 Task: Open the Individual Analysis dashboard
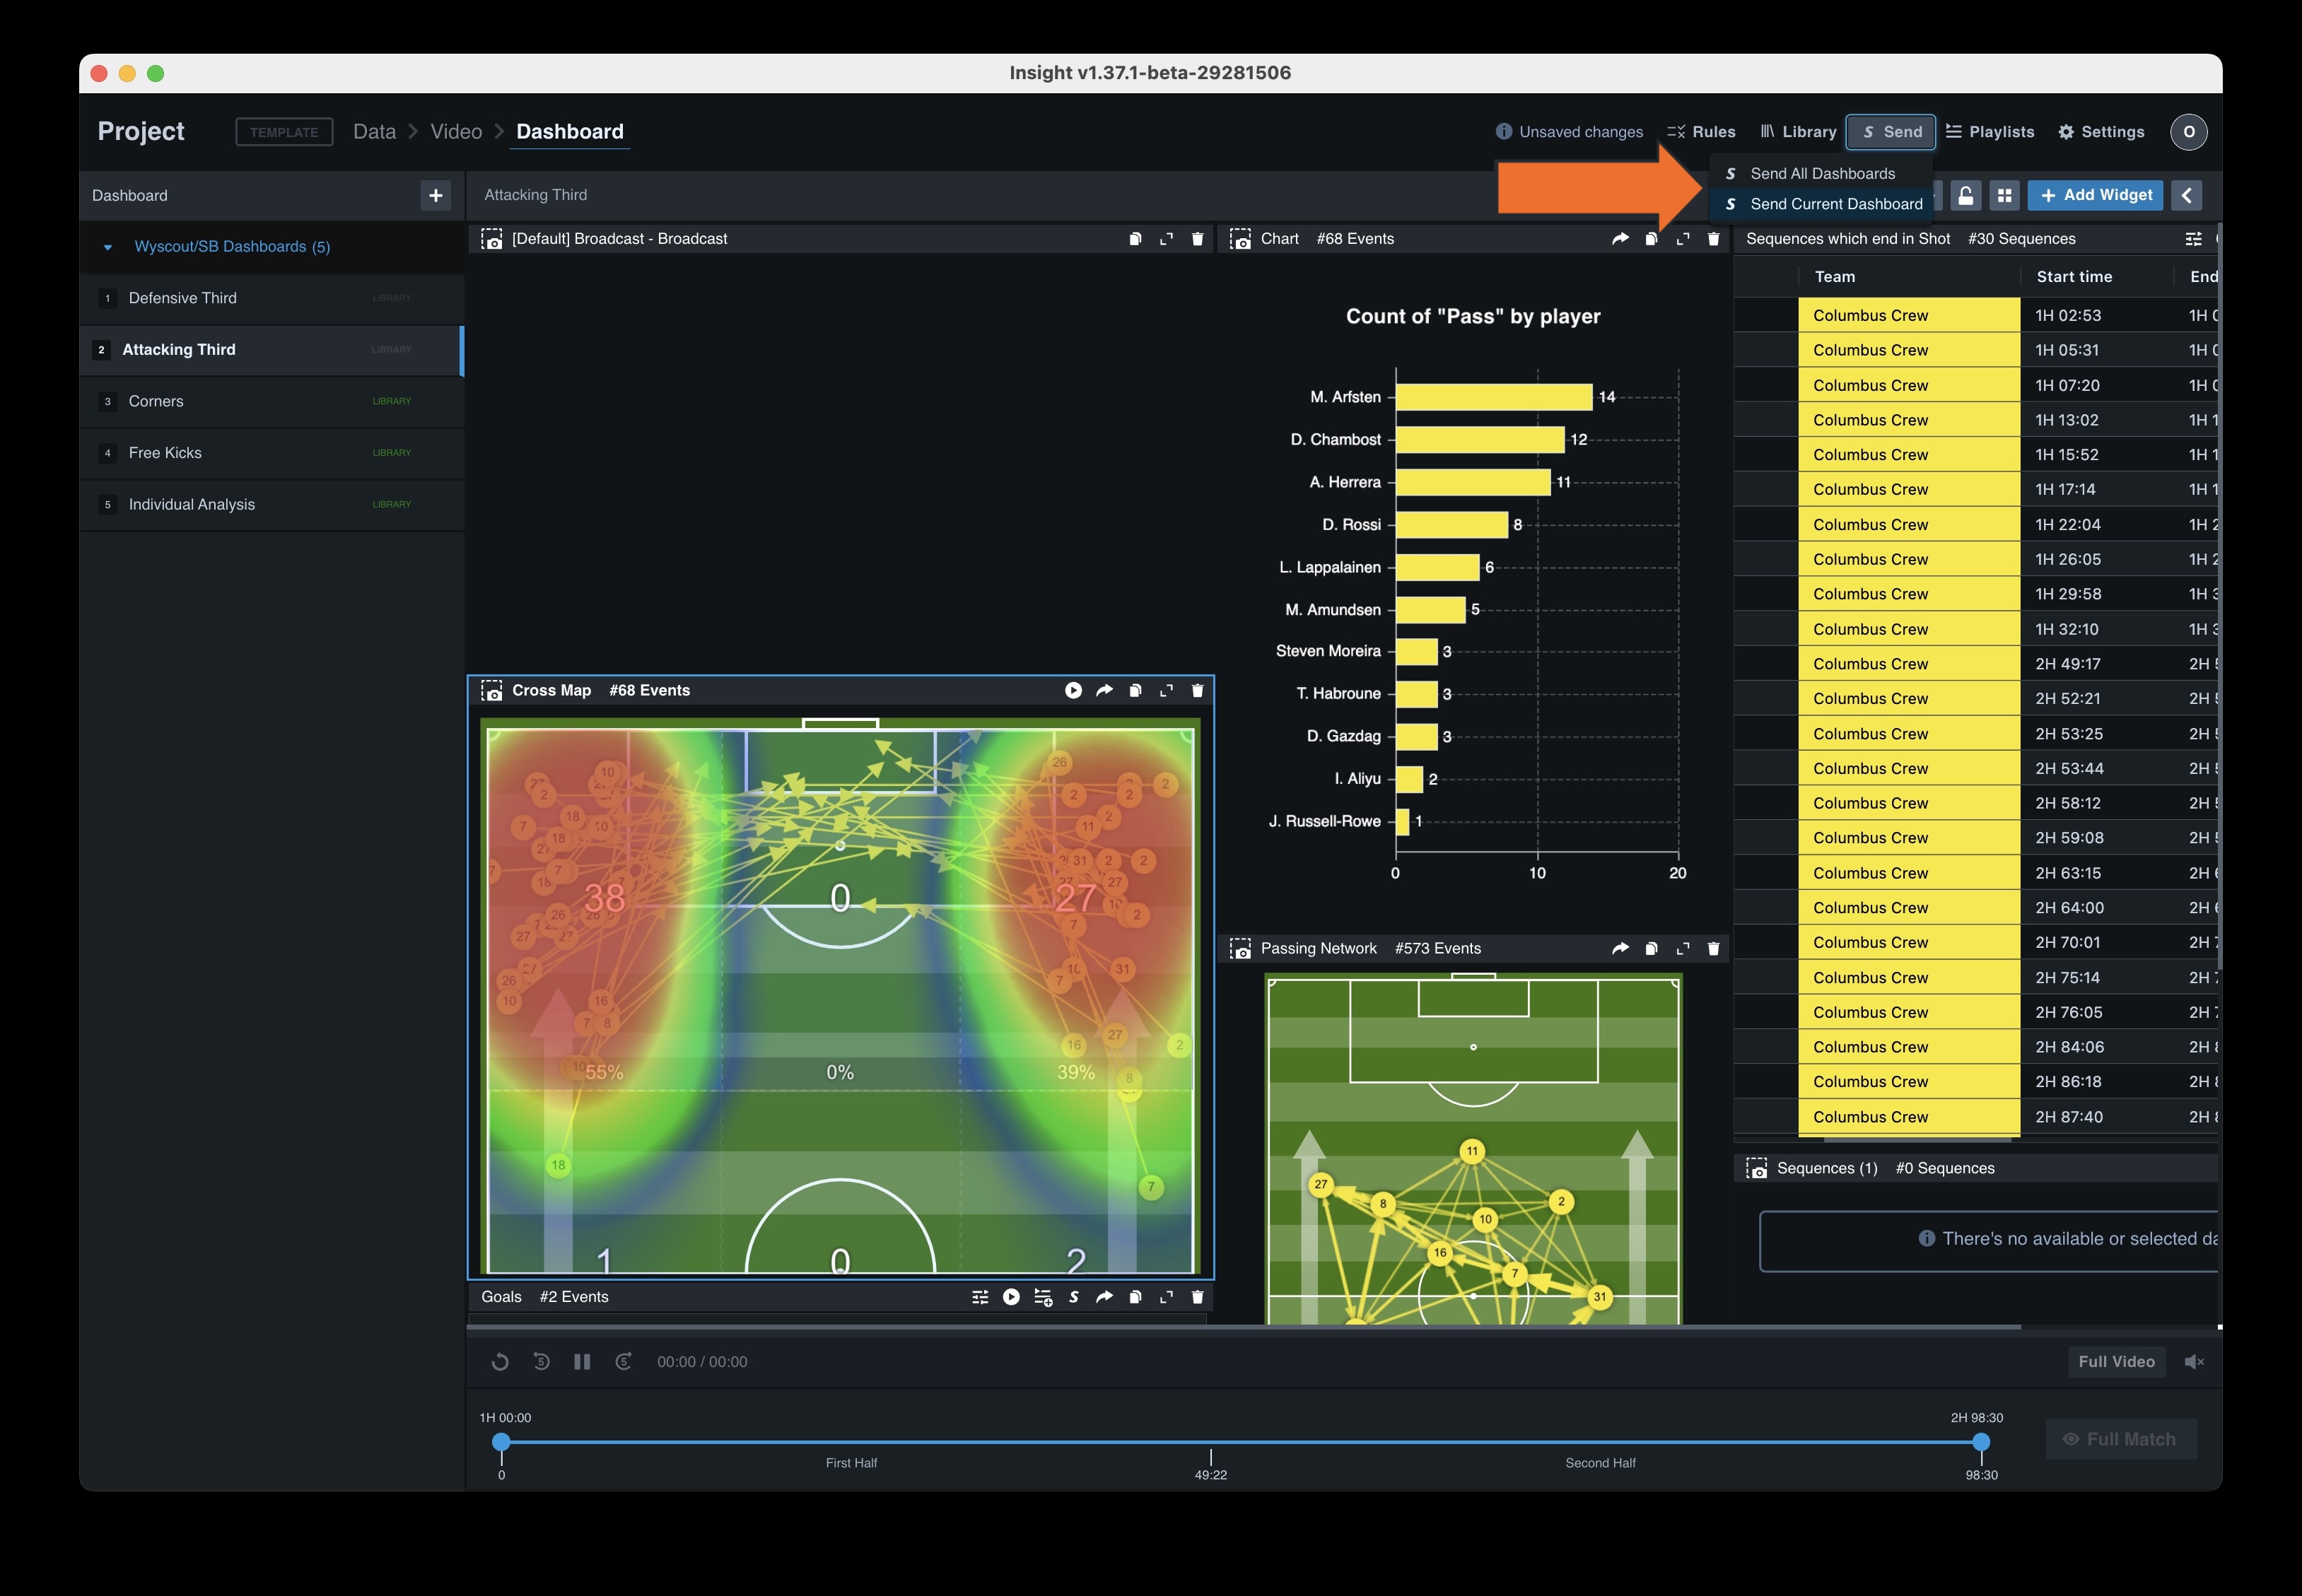click(x=271, y=505)
